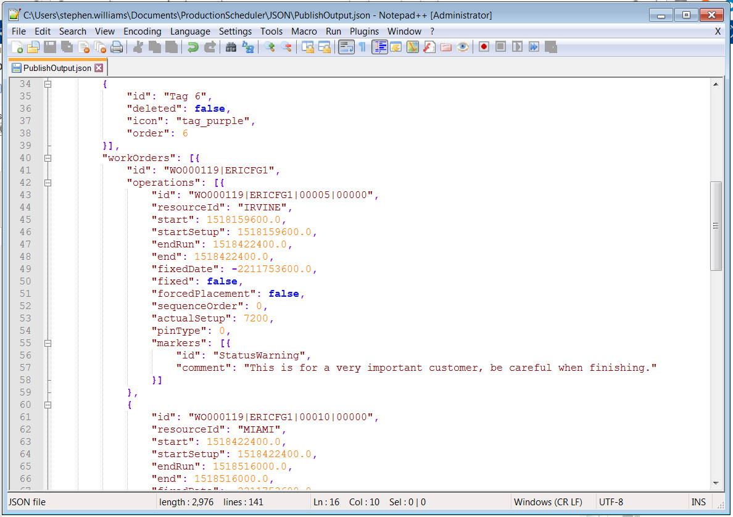The width and height of the screenshot is (733, 517).
Task: Click the vertical scrollbar up arrow
Action: tap(716, 84)
